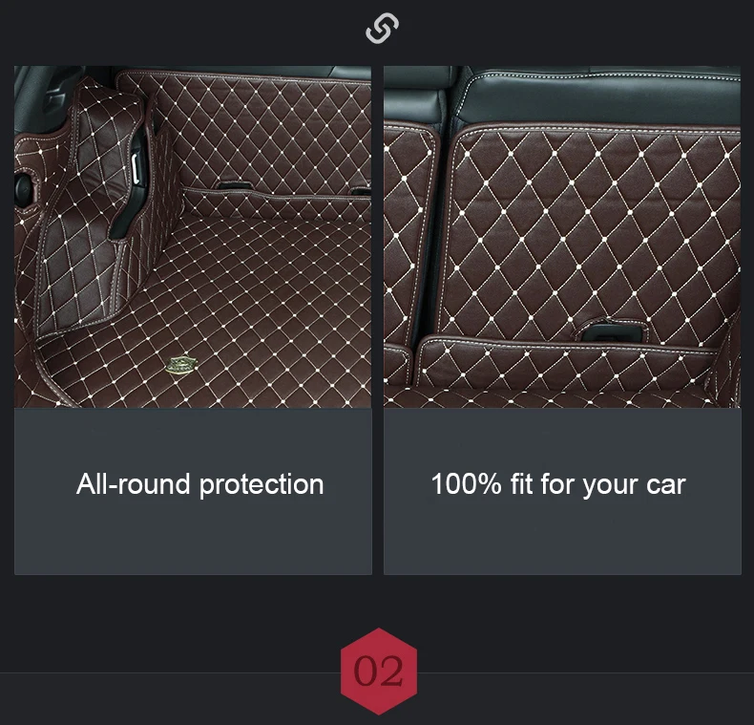Click the gold emblem logo on trunk mat

click(180, 365)
